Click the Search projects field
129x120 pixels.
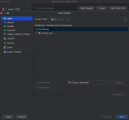tap(55, 8)
